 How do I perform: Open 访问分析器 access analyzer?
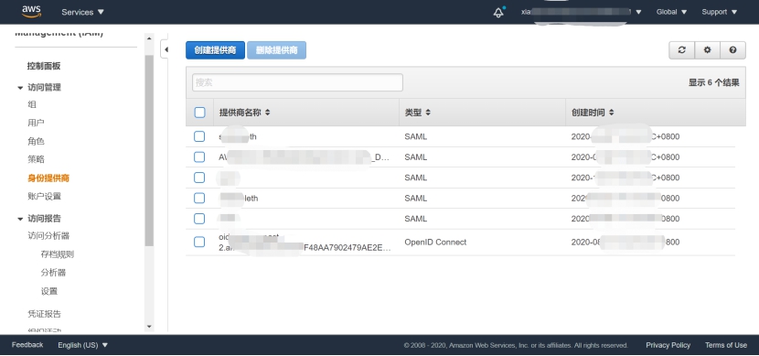(48, 236)
